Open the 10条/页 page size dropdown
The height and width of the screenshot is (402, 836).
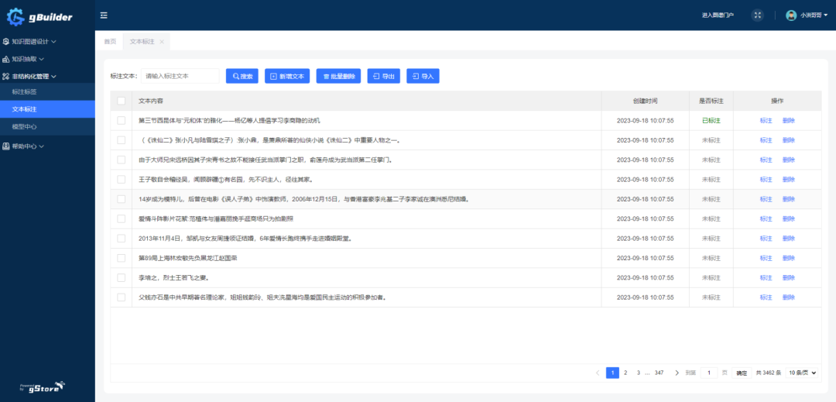802,373
